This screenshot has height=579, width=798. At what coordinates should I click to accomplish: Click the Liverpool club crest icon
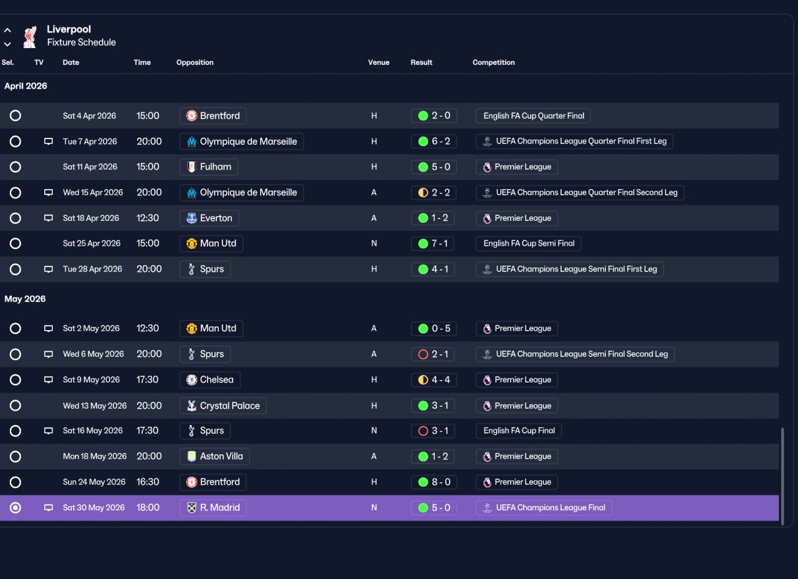(x=29, y=37)
